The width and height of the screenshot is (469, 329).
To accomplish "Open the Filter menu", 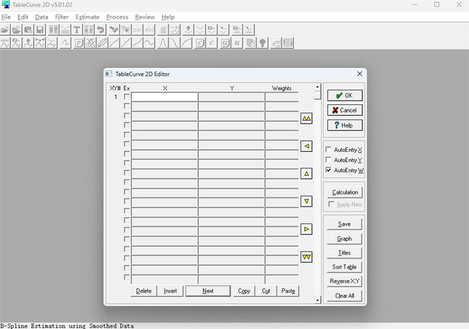I will [x=62, y=17].
